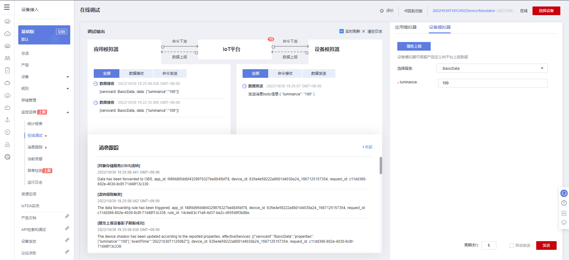Collapse the 19:22:35 数据接收 log entry
Image resolution: width=569 pixels, height=260 pixels.
[96, 103]
